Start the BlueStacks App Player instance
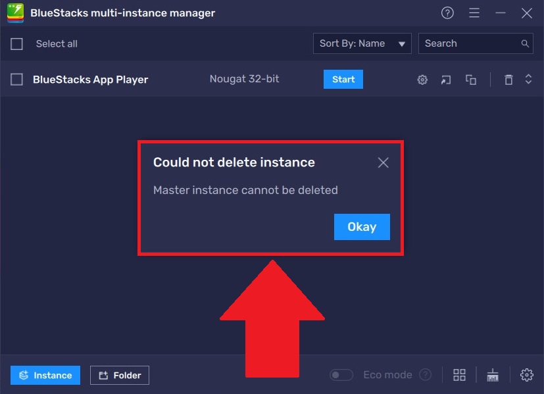Image resolution: width=544 pixels, height=394 pixels. coord(343,80)
